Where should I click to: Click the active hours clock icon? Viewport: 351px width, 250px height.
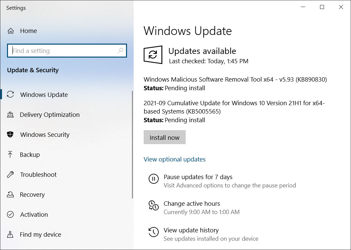pyautogui.click(x=154, y=205)
